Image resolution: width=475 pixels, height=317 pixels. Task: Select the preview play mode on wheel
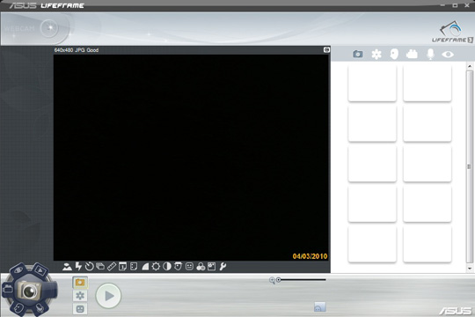pyautogui.click(x=40, y=269)
